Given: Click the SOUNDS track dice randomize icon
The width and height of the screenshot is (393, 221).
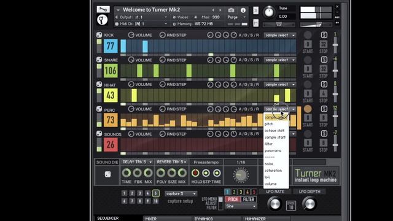Looking at the screenshot, I should 99,134.
